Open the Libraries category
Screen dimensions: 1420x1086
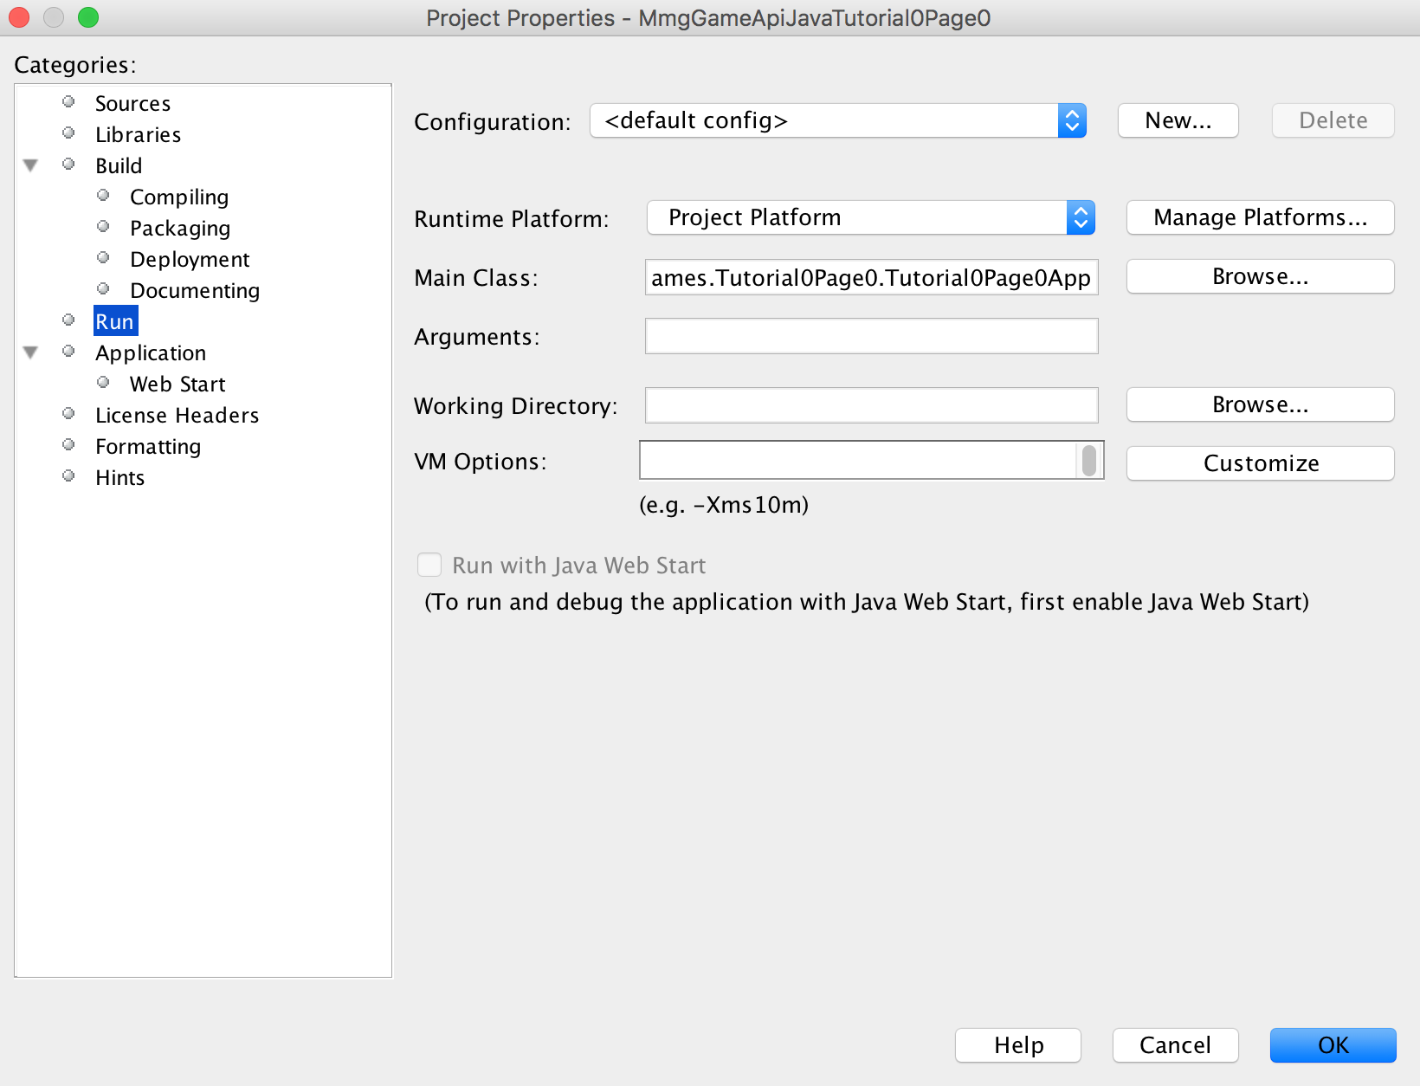coord(138,135)
